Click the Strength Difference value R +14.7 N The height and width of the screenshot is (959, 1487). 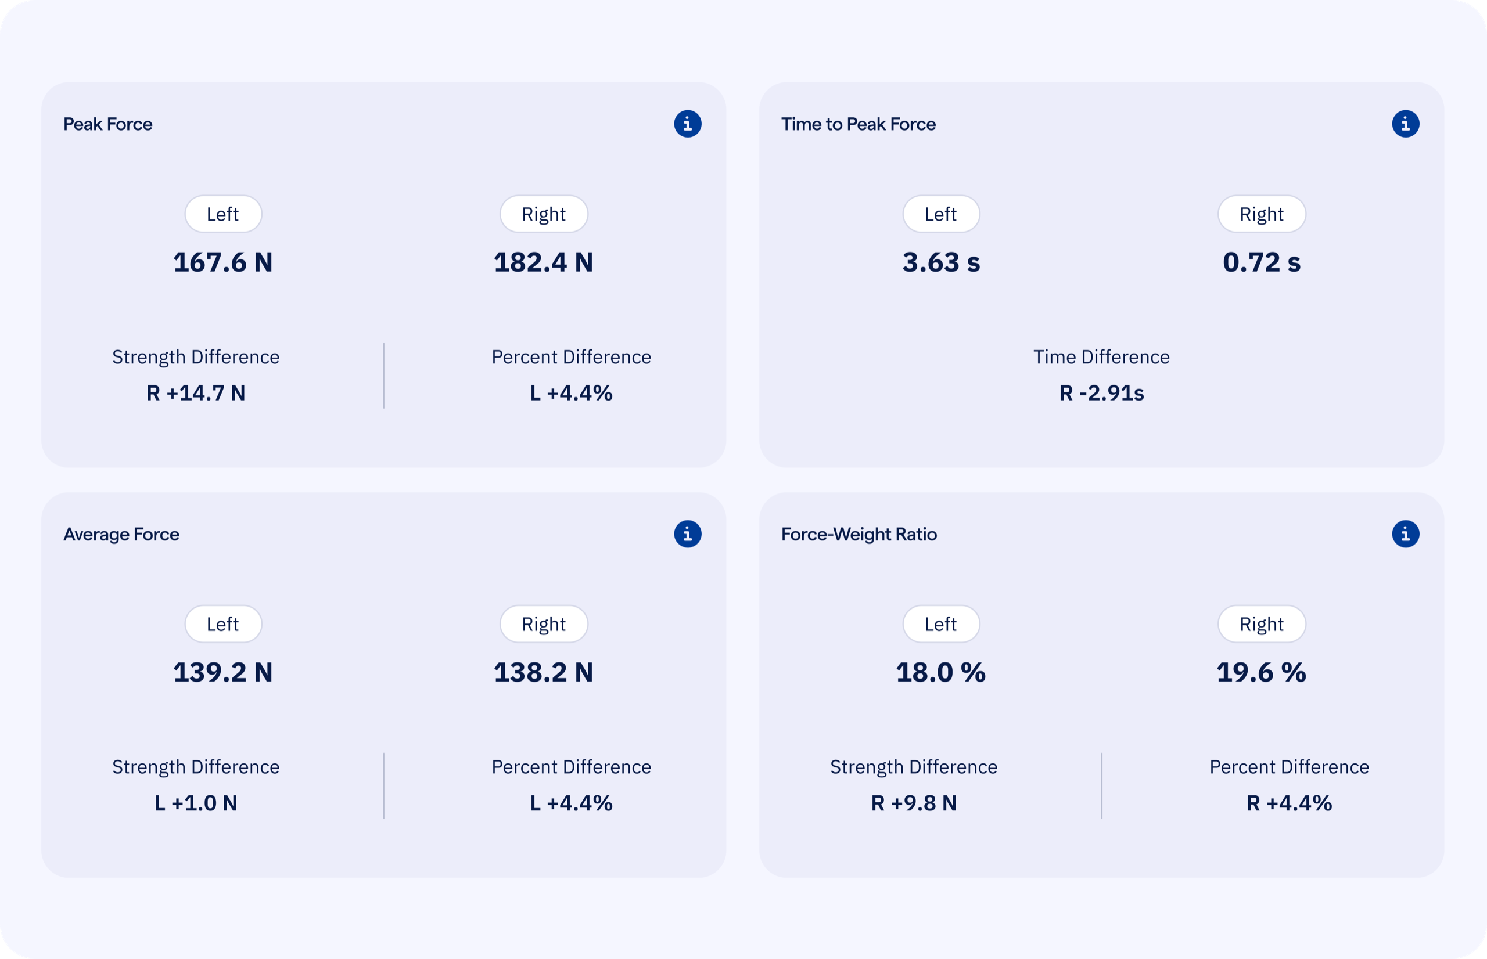pos(195,393)
